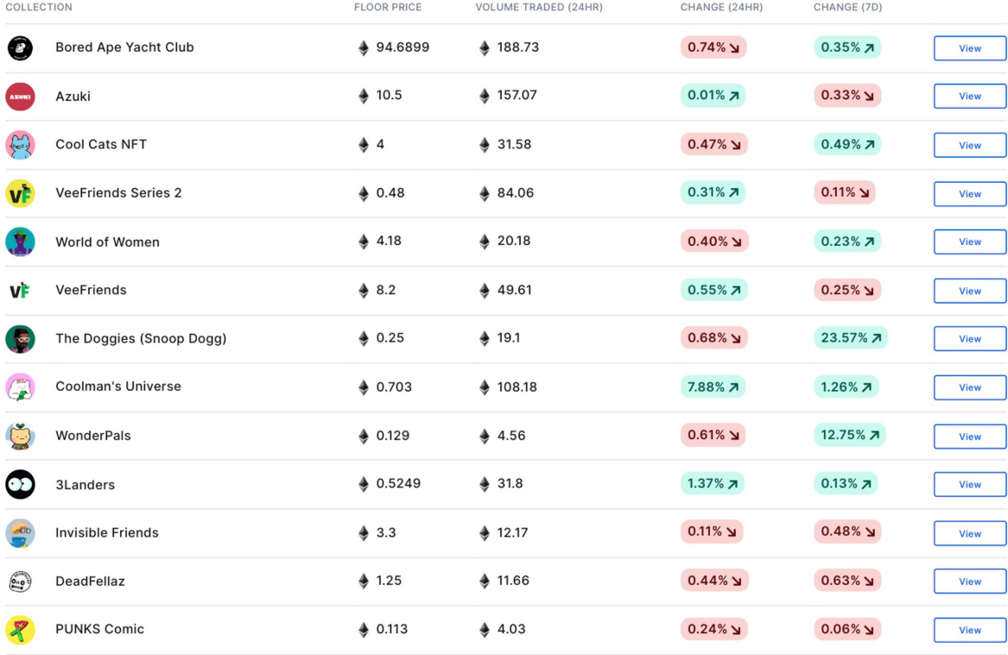Click the 23.57% seven-day change badge
This screenshot has height=655, width=1008.
tap(851, 337)
